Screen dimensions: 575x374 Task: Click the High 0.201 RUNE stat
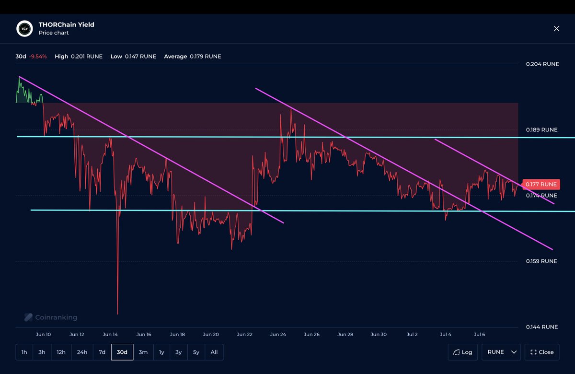[79, 56]
